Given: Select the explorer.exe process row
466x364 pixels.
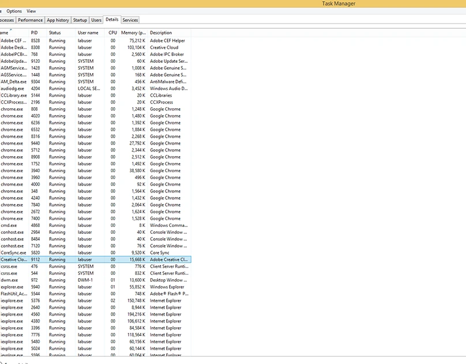Looking at the screenshot, I should tap(12, 287).
